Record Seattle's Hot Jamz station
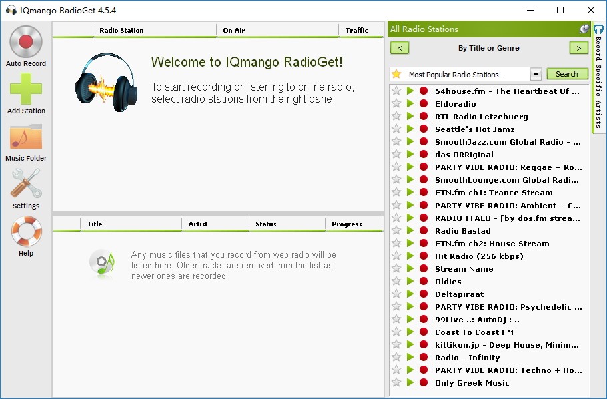 tap(424, 129)
